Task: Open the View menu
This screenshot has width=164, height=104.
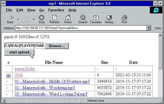Action: 31,10
